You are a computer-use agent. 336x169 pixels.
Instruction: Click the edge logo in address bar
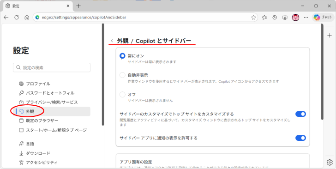pyautogui.click(x=37, y=18)
